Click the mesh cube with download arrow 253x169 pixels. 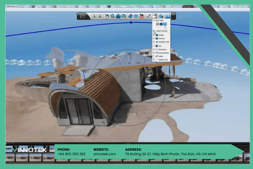pos(161,16)
